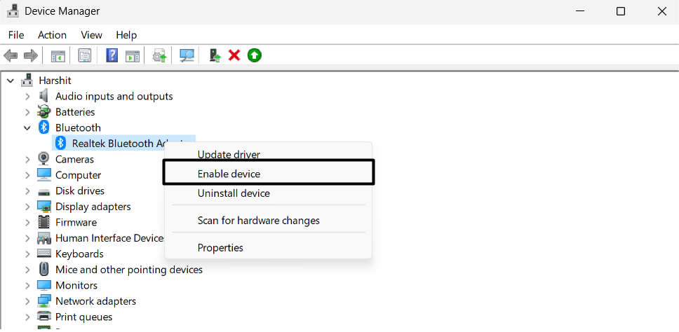Click the Add driver toolbar icon
This screenshot has height=332, width=679.
coord(215,55)
